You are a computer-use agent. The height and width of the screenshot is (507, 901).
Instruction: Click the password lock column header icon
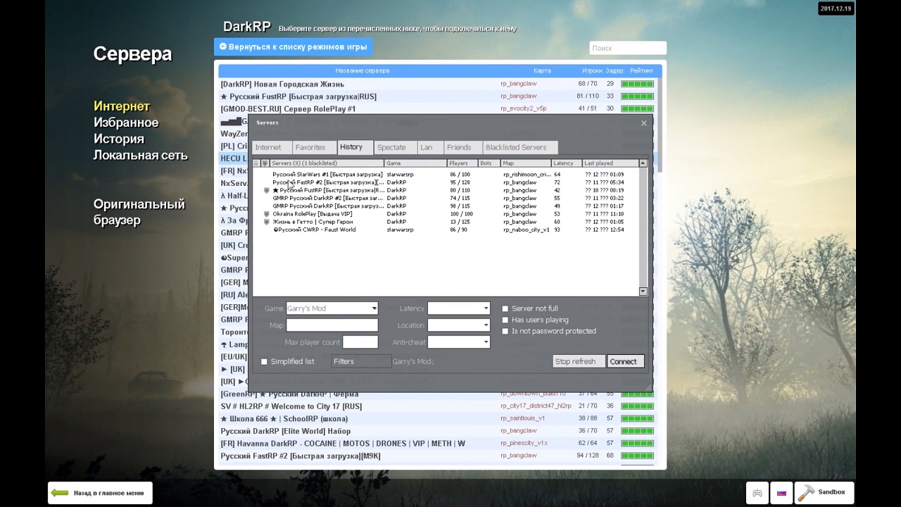pos(256,163)
